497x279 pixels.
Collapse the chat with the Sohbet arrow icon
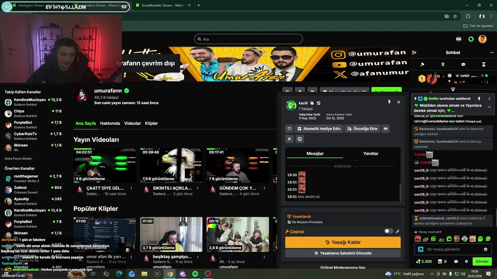click(x=414, y=52)
